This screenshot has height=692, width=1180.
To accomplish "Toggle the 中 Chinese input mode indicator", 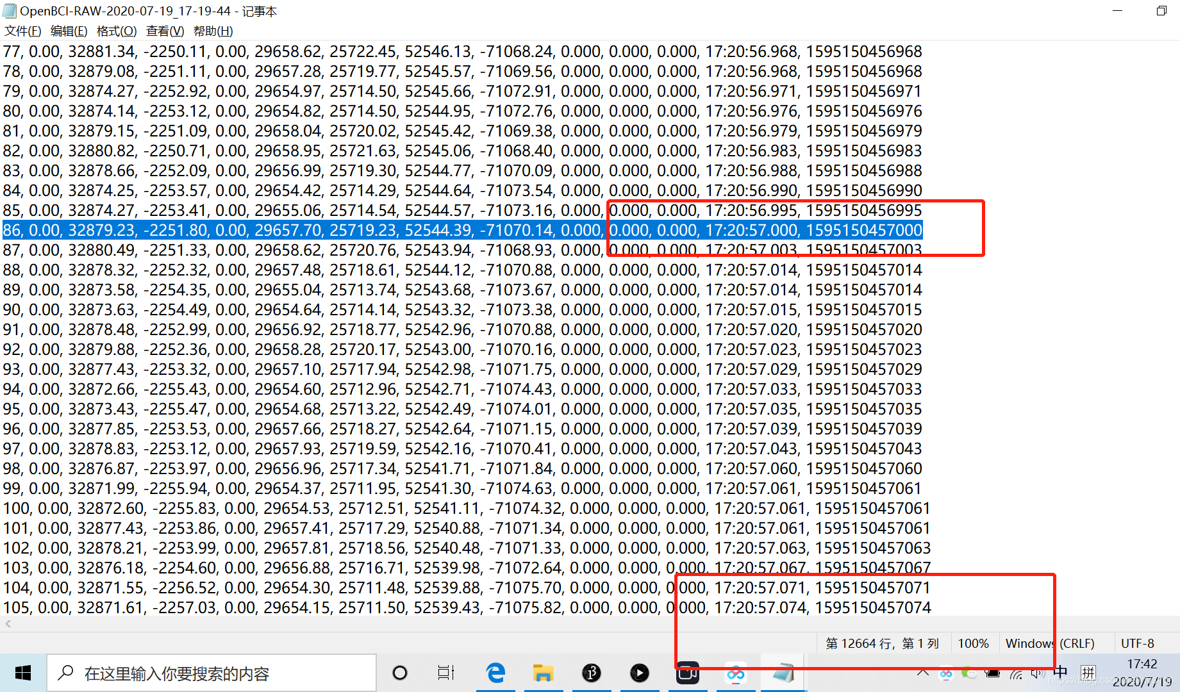I will (x=1061, y=673).
